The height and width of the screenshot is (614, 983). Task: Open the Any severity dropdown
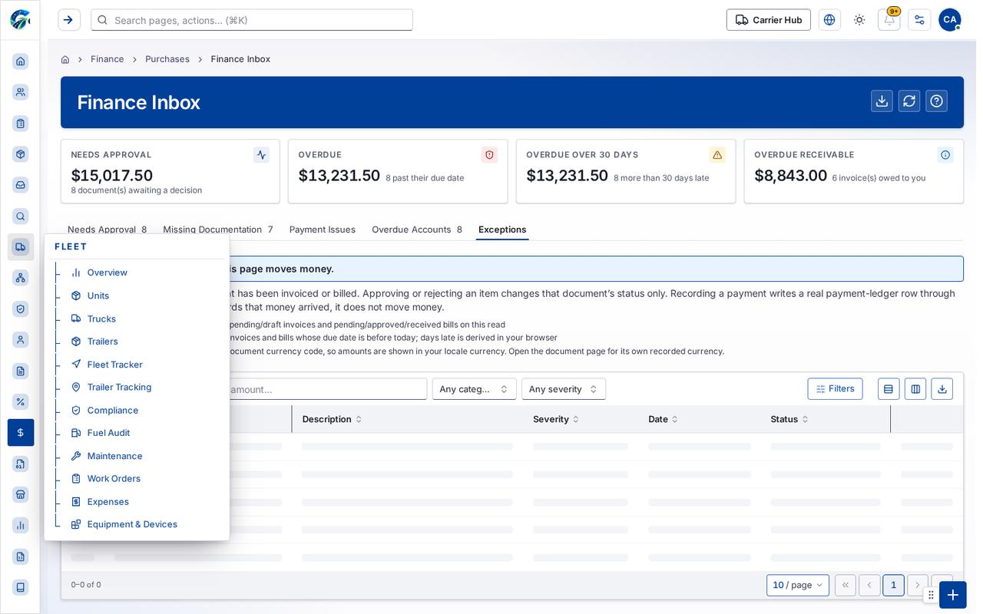(x=564, y=389)
